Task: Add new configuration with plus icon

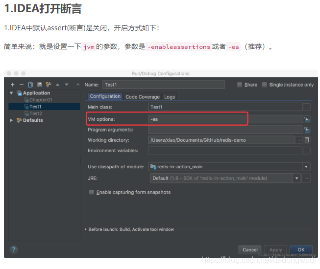Action: tap(12, 85)
